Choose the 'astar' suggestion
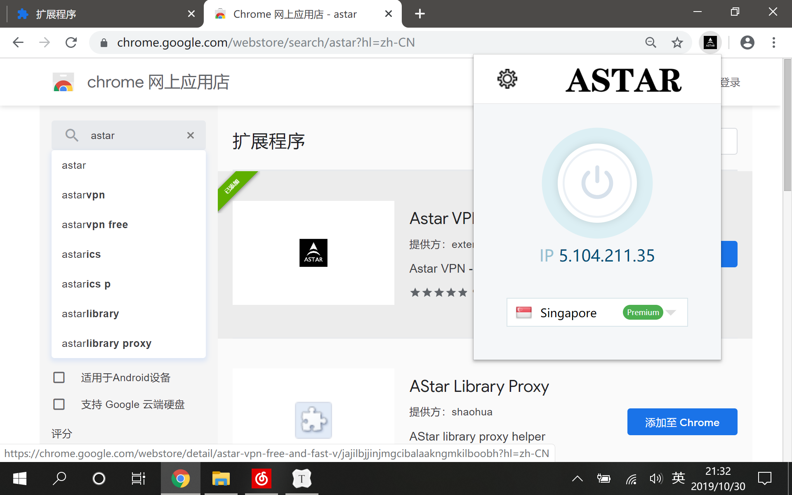The image size is (792, 495). pos(128,165)
